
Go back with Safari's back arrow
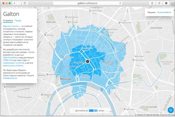pyautogui.click(x=15, y=3)
